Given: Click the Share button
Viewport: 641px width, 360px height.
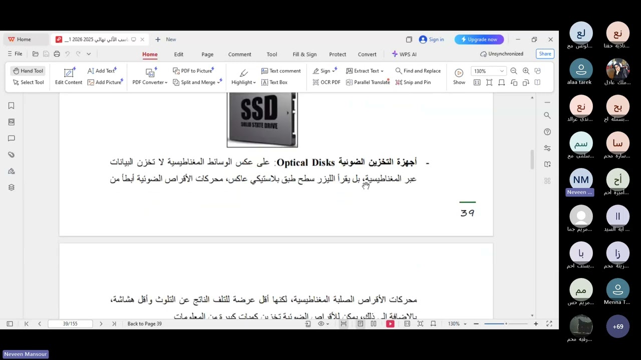Looking at the screenshot, I should [545, 53].
